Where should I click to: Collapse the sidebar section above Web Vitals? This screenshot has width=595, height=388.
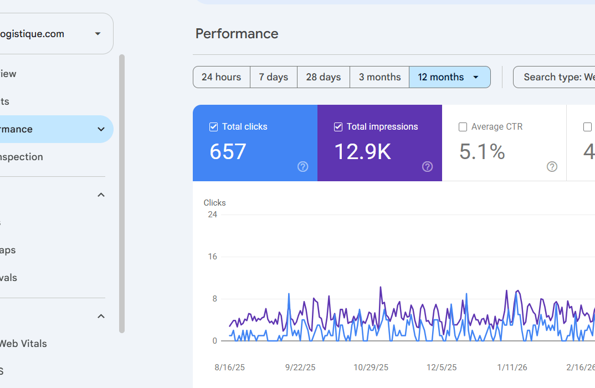coord(101,316)
